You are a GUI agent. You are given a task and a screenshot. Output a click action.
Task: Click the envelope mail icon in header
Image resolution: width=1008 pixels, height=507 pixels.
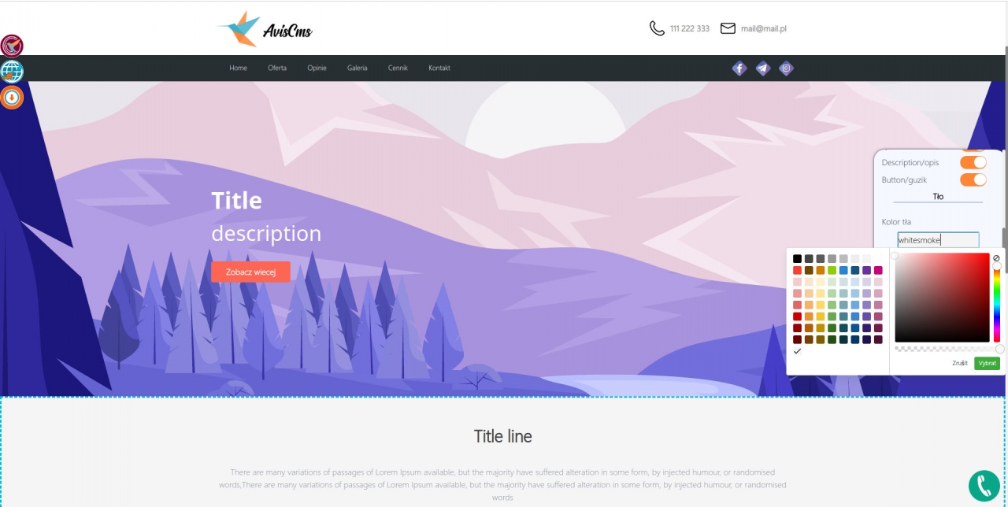point(728,28)
